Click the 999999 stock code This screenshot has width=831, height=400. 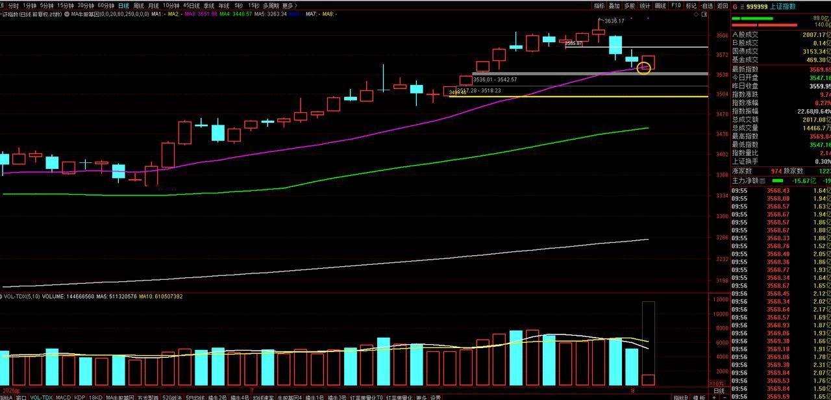coord(757,6)
